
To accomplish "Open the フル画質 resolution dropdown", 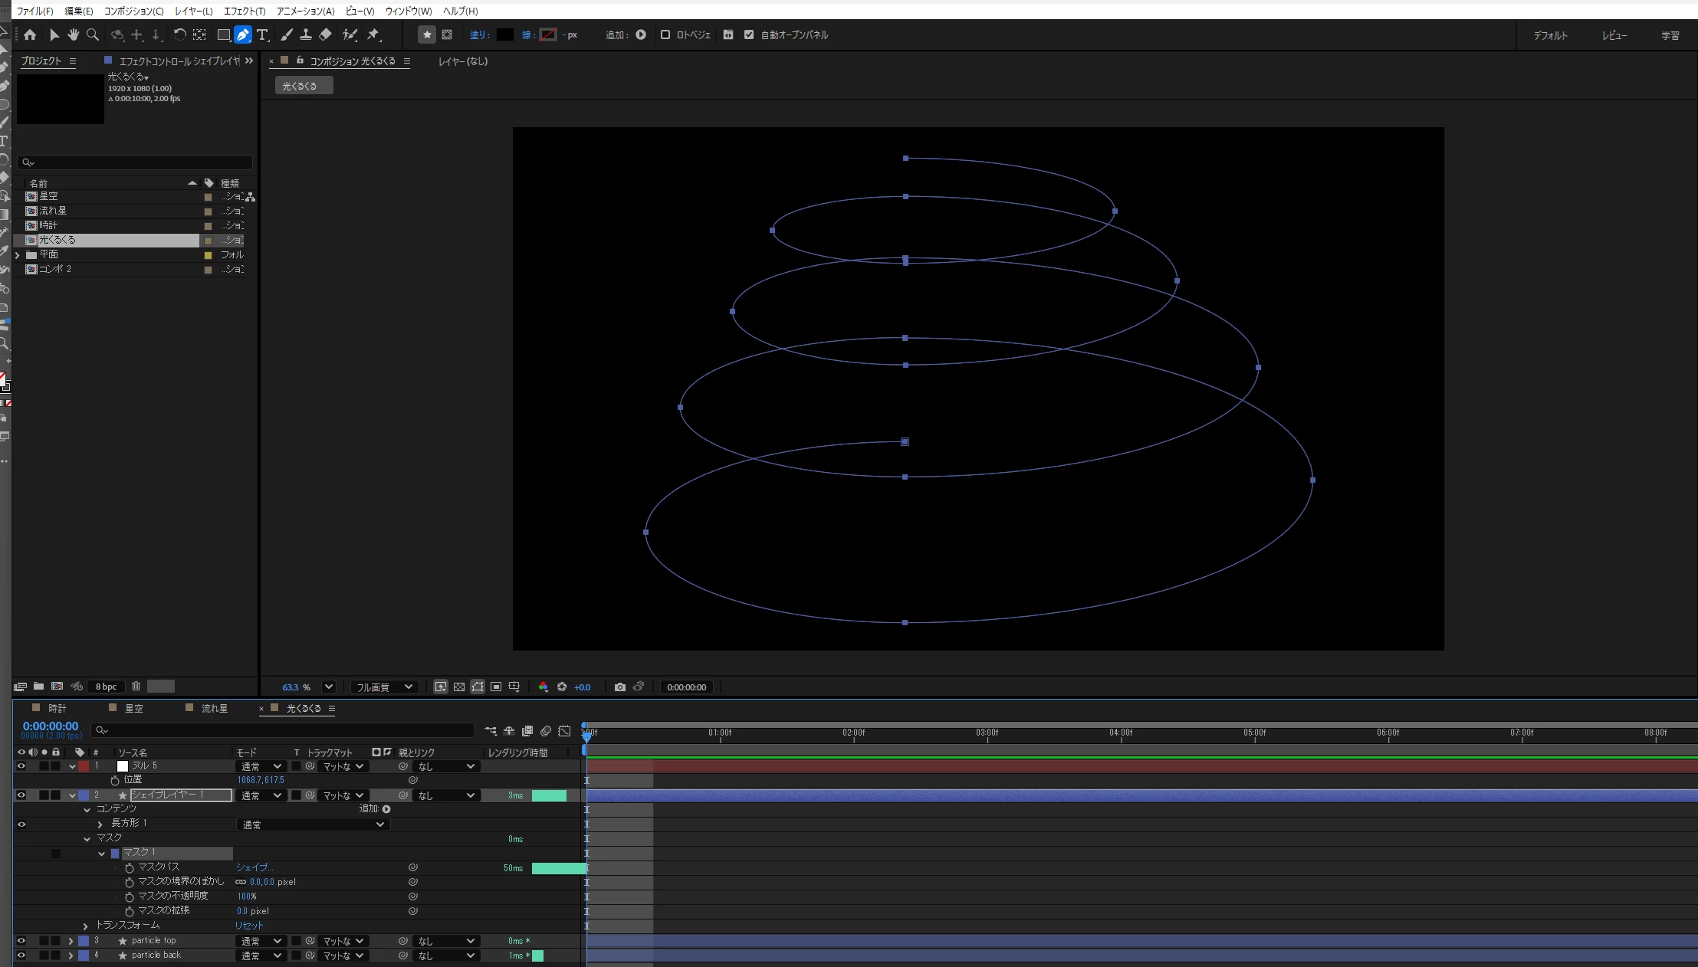I will [383, 687].
